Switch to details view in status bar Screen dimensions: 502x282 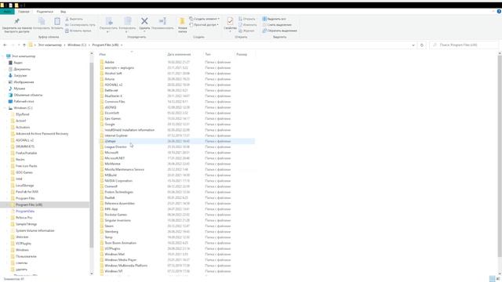(x=492, y=279)
